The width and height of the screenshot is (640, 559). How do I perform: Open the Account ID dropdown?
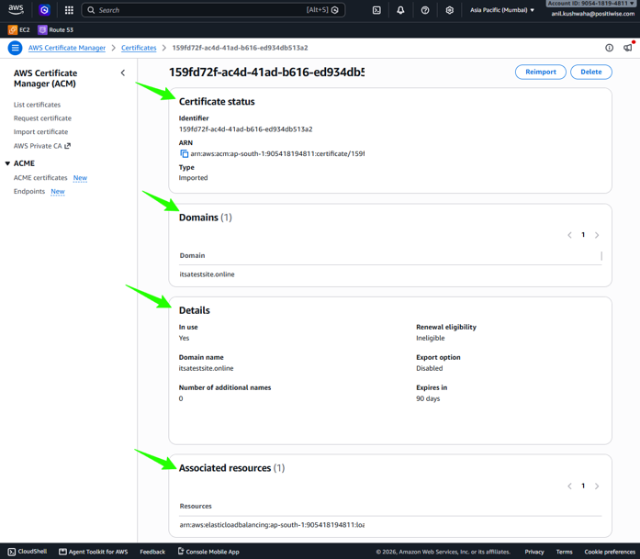click(590, 4)
